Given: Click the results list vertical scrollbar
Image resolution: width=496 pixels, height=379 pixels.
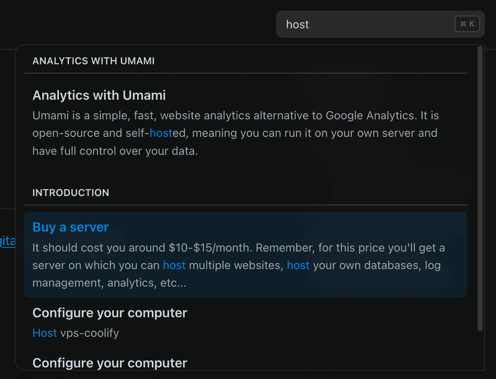Looking at the screenshot, I should point(480,189).
